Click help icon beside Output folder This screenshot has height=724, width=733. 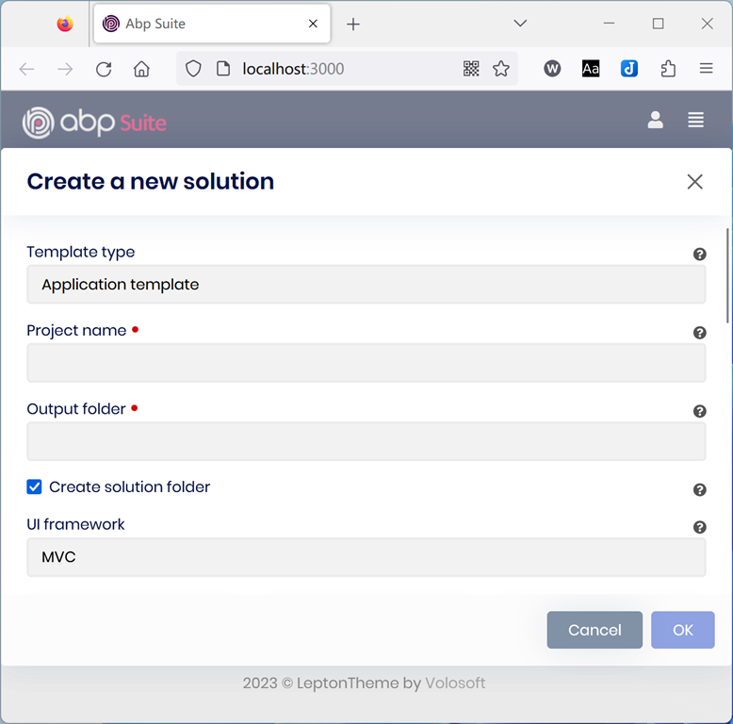coord(700,411)
